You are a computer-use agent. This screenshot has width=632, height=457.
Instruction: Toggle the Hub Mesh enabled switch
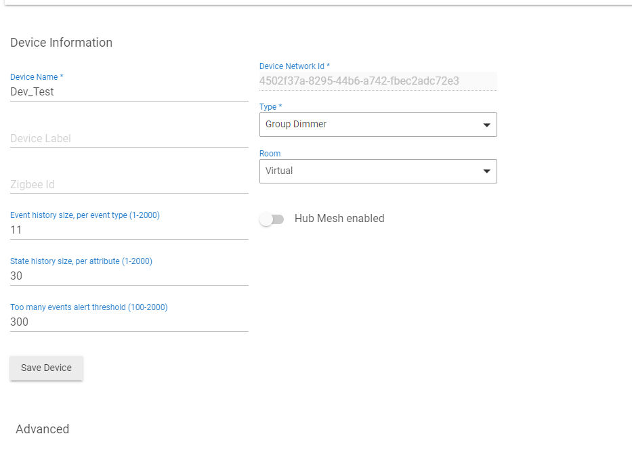pyautogui.click(x=272, y=219)
